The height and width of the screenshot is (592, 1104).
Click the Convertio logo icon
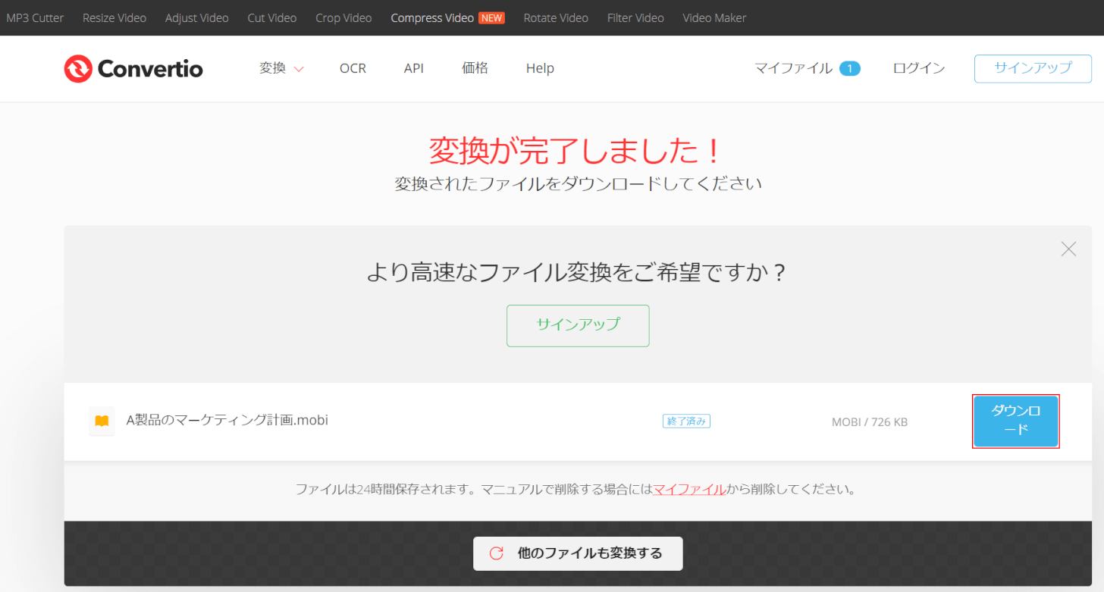[x=77, y=68]
